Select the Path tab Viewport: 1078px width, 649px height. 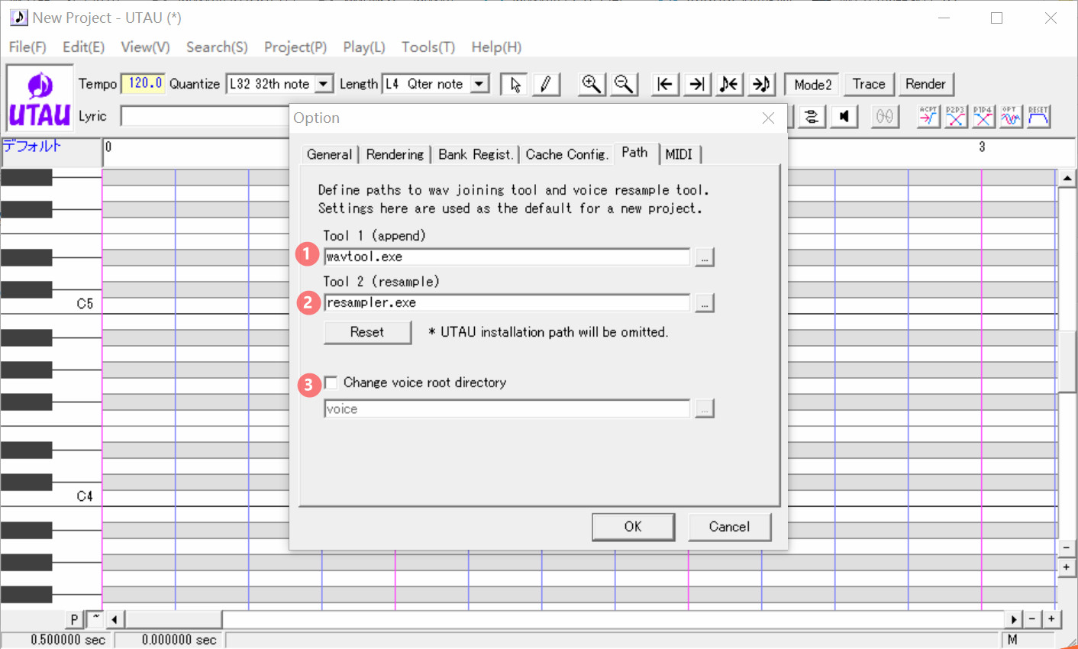(634, 153)
